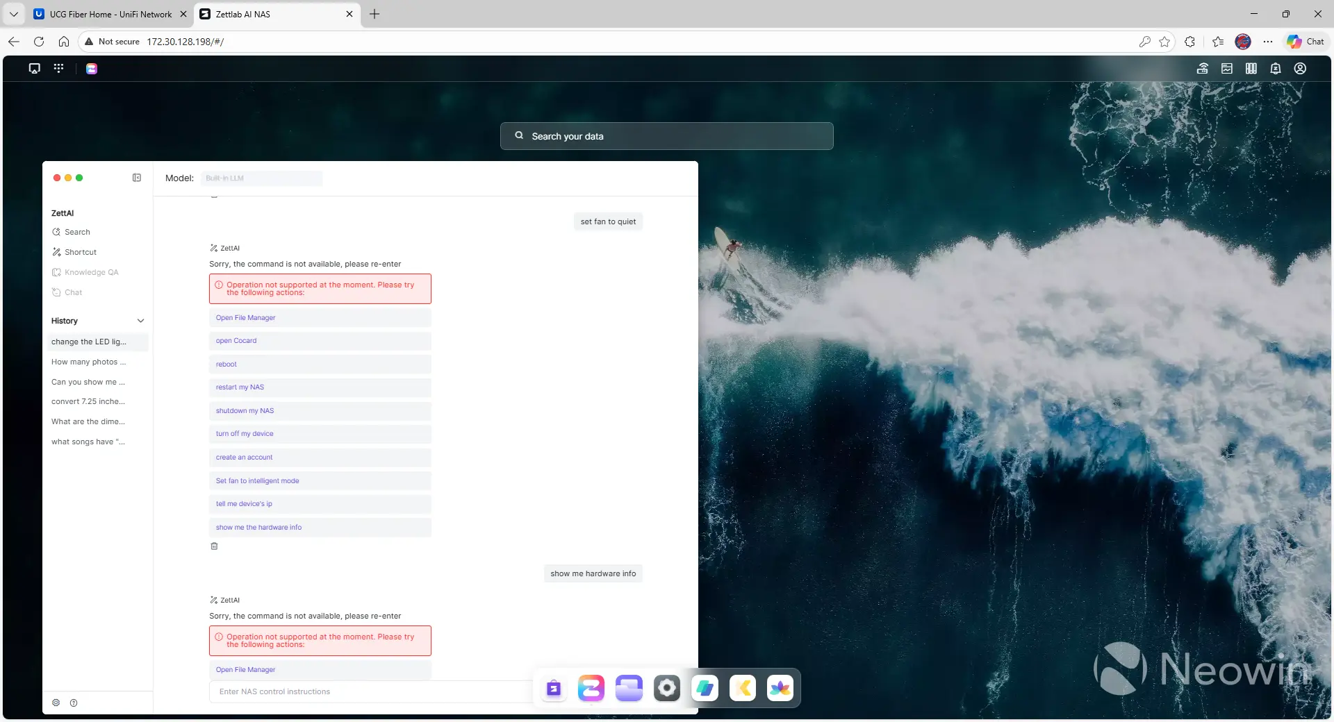This screenshot has height=722, width=1334.
Task: Open the user account profile icon
Action: click(1300, 68)
